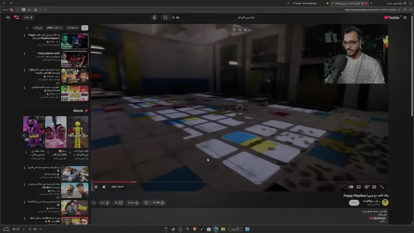Open options menu for 'Poppy playtime-opiilz' item
414x233 pixels.
[24, 54]
